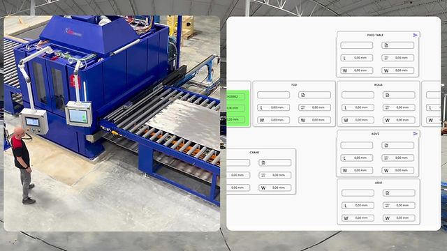Select the thickness icon field in AGV2 panel
This screenshot has height=251, width=447.
point(397,158)
